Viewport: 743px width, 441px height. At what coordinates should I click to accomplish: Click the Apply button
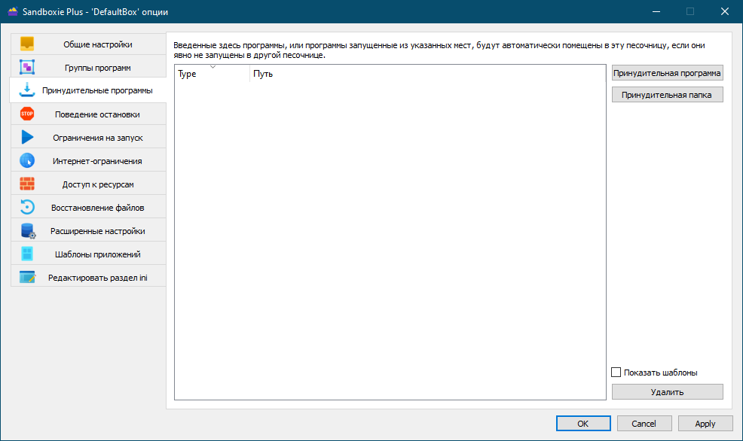point(705,424)
